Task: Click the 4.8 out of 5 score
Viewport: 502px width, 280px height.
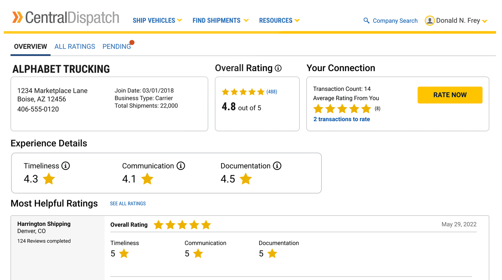Action: (x=241, y=107)
